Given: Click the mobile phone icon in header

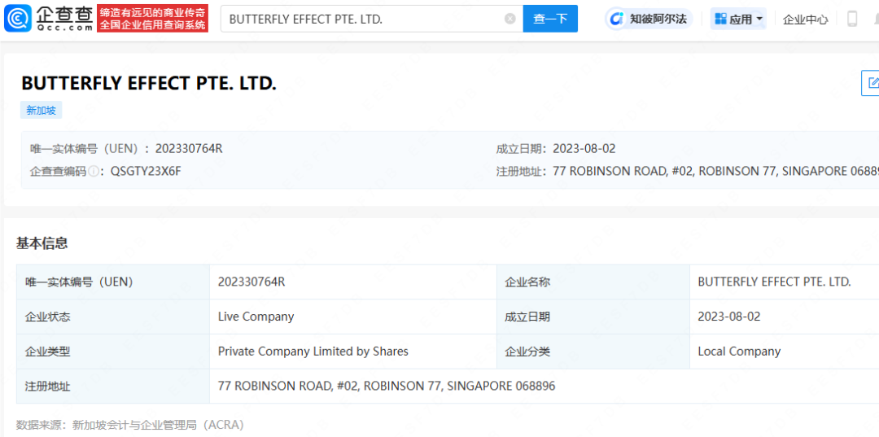Looking at the screenshot, I should pyautogui.click(x=852, y=19).
